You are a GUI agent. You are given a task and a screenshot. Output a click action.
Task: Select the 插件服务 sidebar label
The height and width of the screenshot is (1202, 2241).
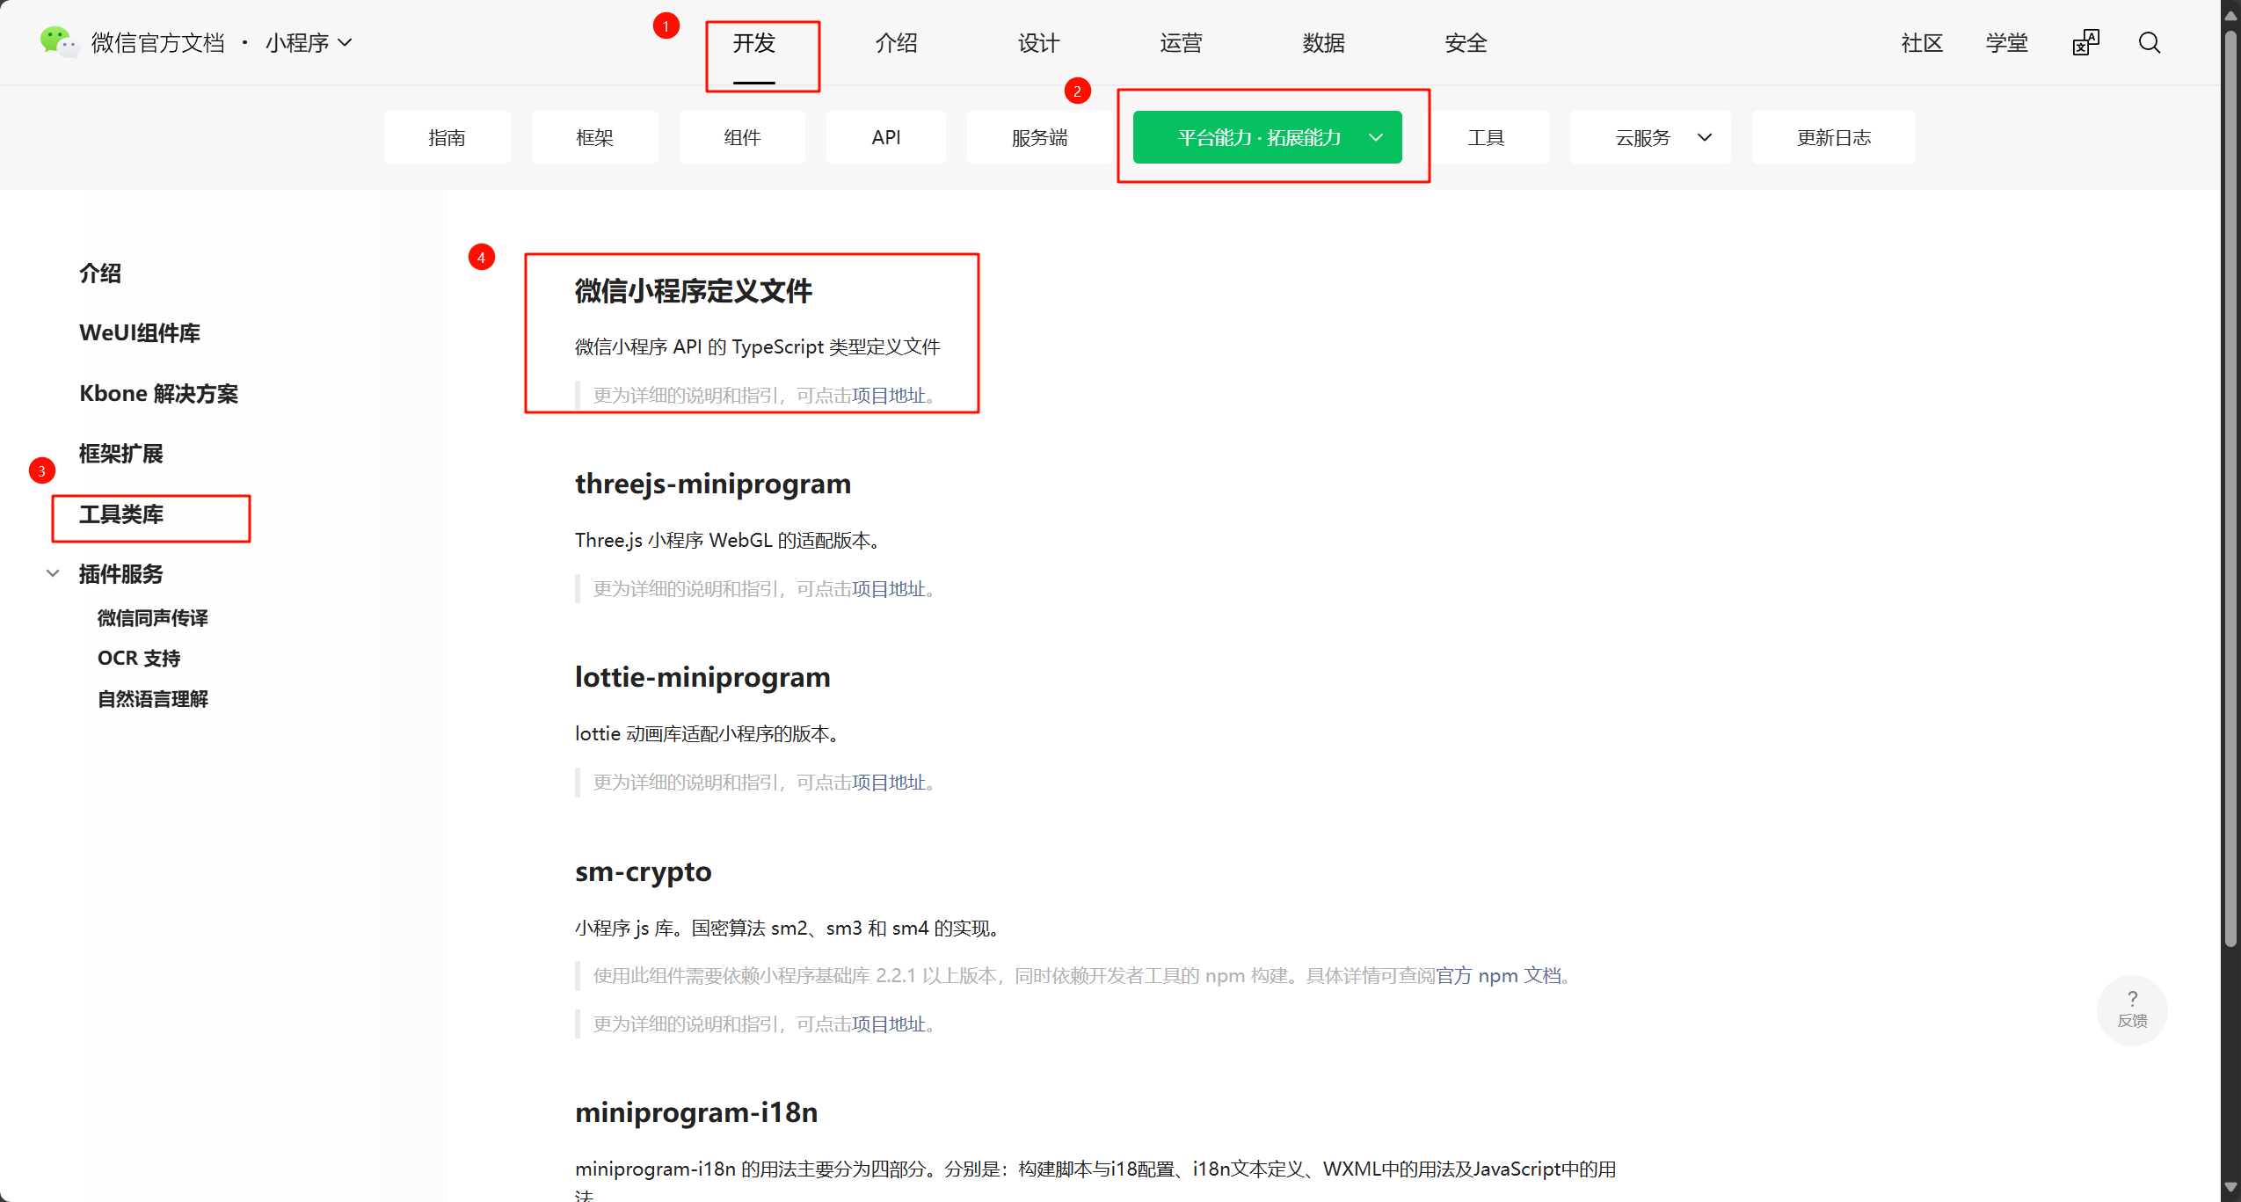click(121, 574)
